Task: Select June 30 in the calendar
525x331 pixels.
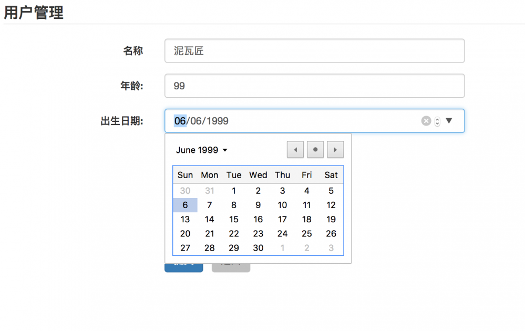Action: pyautogui.click(x=258, y=247)
